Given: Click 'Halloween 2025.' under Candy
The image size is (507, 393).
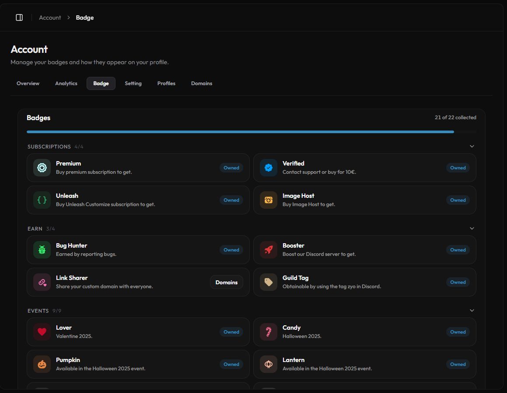Looking at the screenshot, I should pyautogui.click(x=302, y=336).
